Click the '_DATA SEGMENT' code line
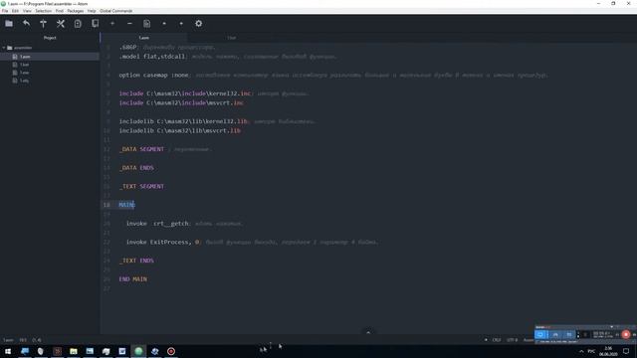 pos(141,149)
